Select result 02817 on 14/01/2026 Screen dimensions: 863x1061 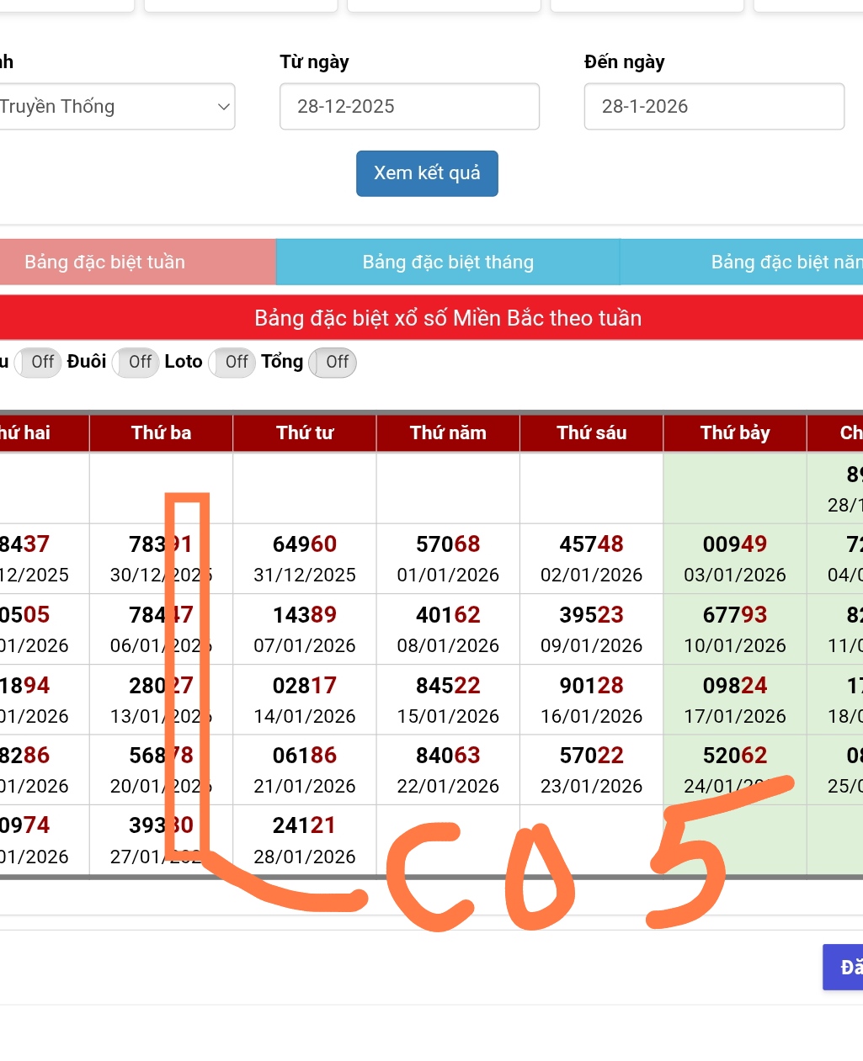click(x=305, y=686)
